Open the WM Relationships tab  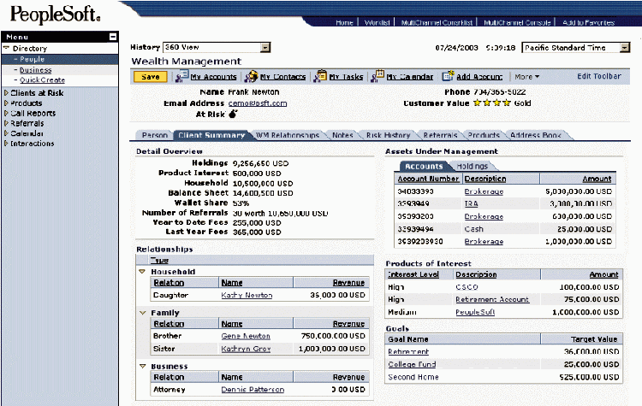(x=288, y=135)
